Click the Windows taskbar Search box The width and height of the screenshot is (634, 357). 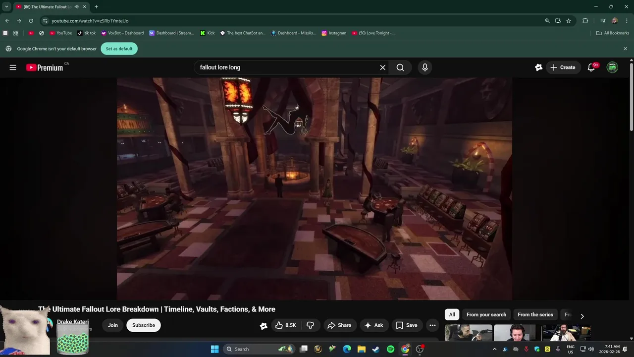pos(259,349)
